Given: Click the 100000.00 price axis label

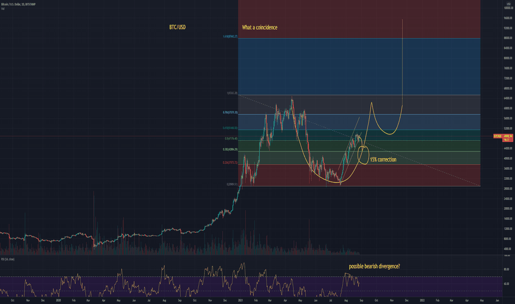Looking at the screenshot, I should coord(508,8).
